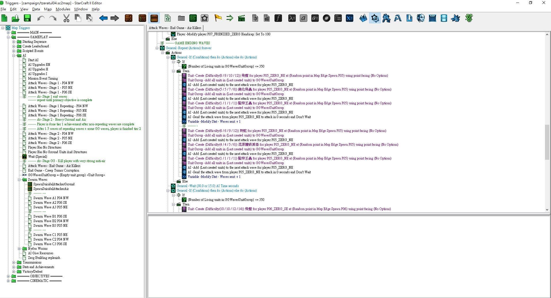Open the Modules menu
Image resolution: width=551 pixels, height=298 pixels.
tap(63, 9)
